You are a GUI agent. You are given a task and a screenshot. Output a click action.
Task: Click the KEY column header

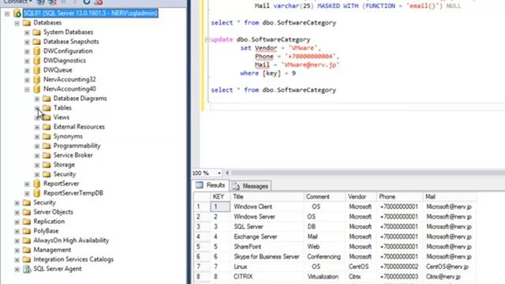coord(220,196)
